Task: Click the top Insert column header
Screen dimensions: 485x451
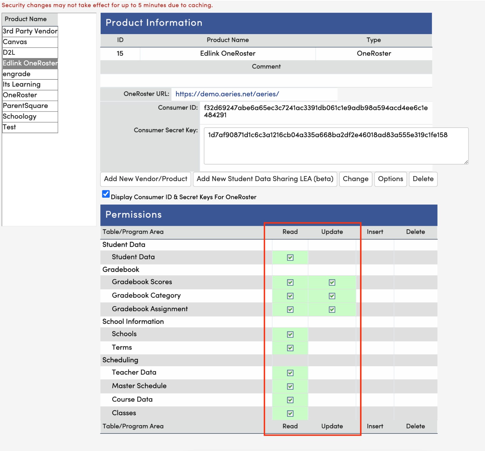Action: pyautogui.click(x=375, y=232)
